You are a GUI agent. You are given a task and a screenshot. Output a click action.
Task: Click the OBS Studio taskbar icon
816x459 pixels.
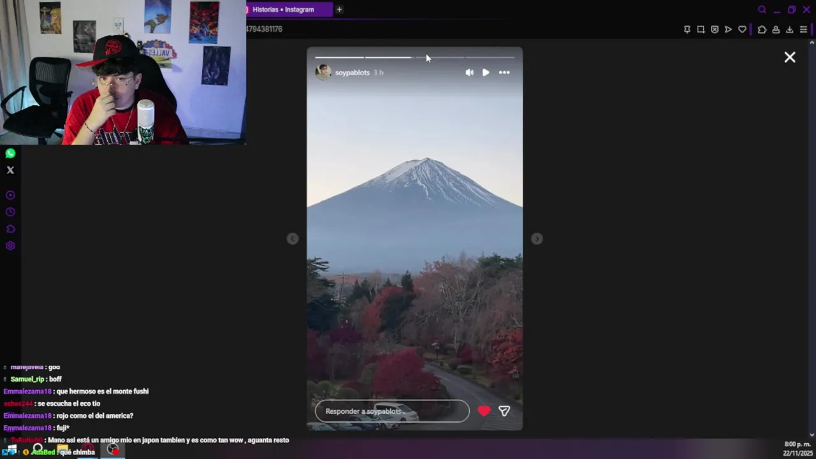113,449
